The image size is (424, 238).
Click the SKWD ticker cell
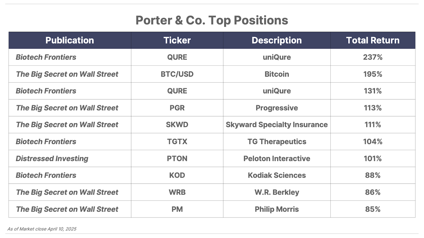177,125
